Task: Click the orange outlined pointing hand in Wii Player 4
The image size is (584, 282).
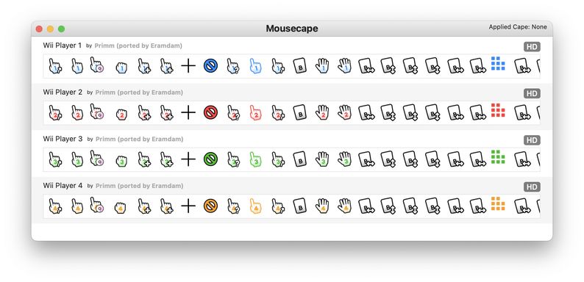Action: point(255,206)
